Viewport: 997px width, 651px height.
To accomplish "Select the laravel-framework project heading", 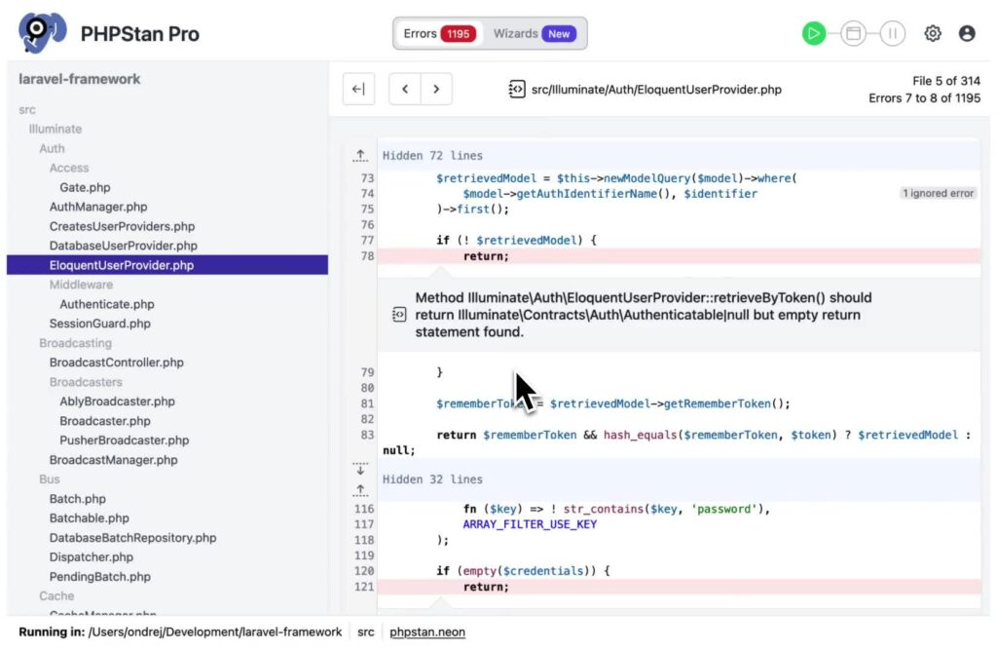I will [x=80, y=79].
